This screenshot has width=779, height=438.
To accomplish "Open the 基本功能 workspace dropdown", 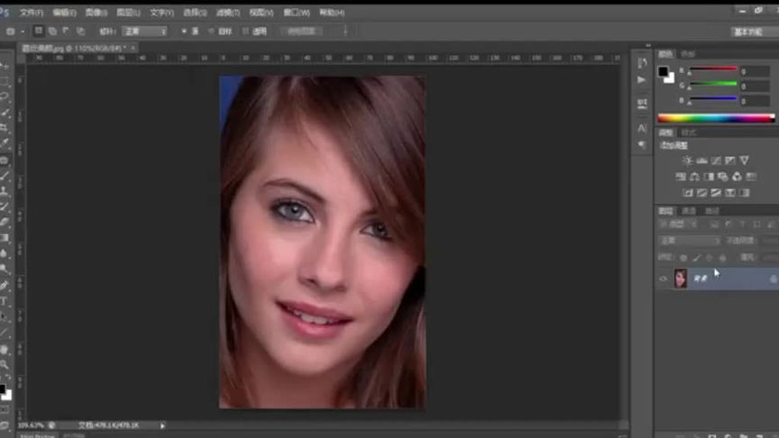I will pyautogui.click(x=747, y=32).
